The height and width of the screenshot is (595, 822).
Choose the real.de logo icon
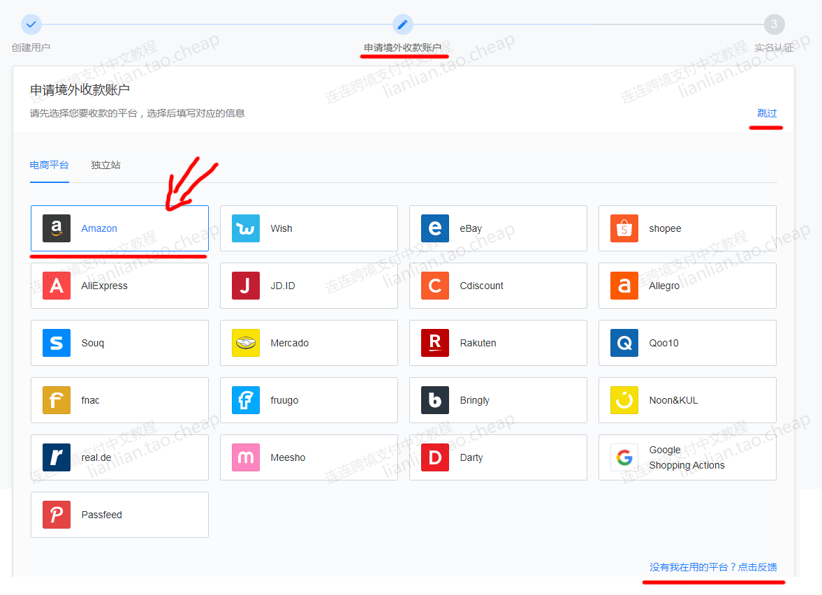click(57, 457)
